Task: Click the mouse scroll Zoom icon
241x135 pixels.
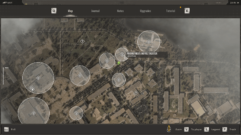Action: coord(169,129)
